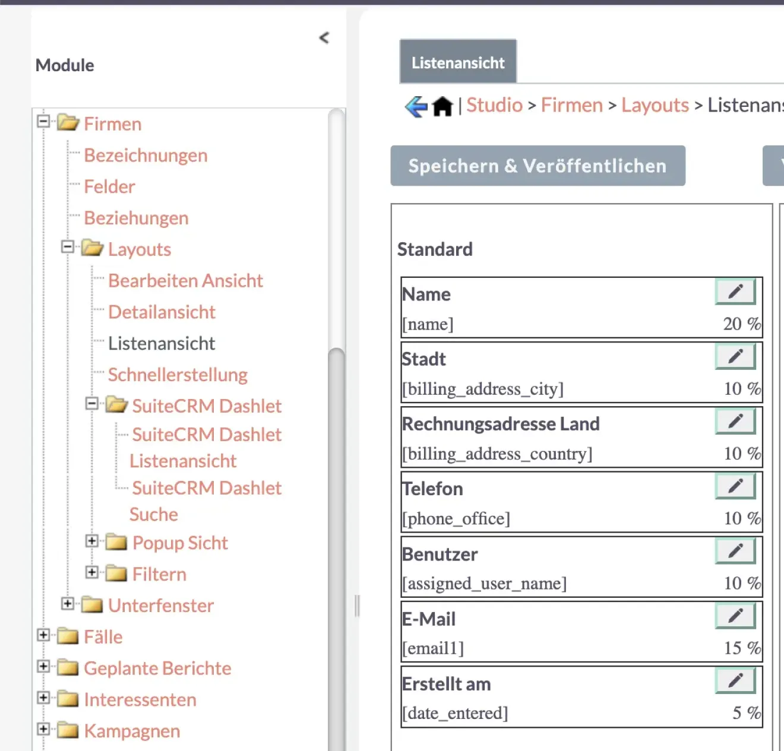
Task: Select the Listenansicht tab
Action: [457, 61]
